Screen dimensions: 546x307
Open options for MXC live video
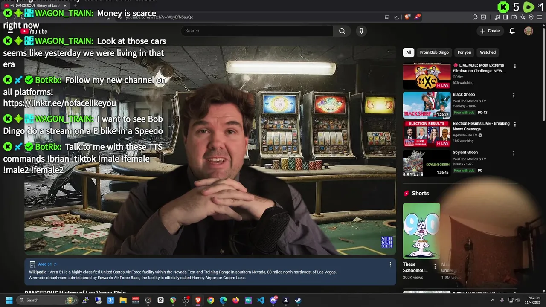(515, 66)
